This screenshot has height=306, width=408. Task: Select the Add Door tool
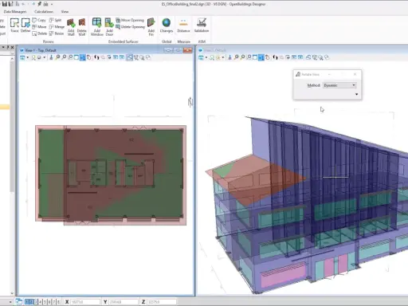tap(109, 26)
